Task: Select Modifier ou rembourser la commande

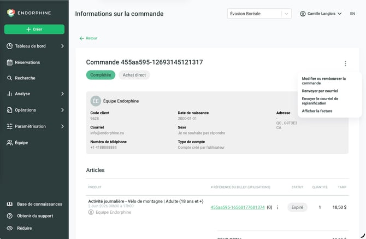Action: 324,81
